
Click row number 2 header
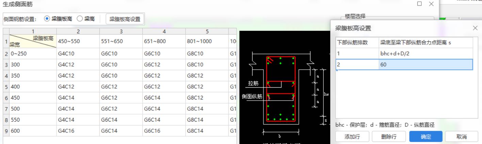click(6, 54)
